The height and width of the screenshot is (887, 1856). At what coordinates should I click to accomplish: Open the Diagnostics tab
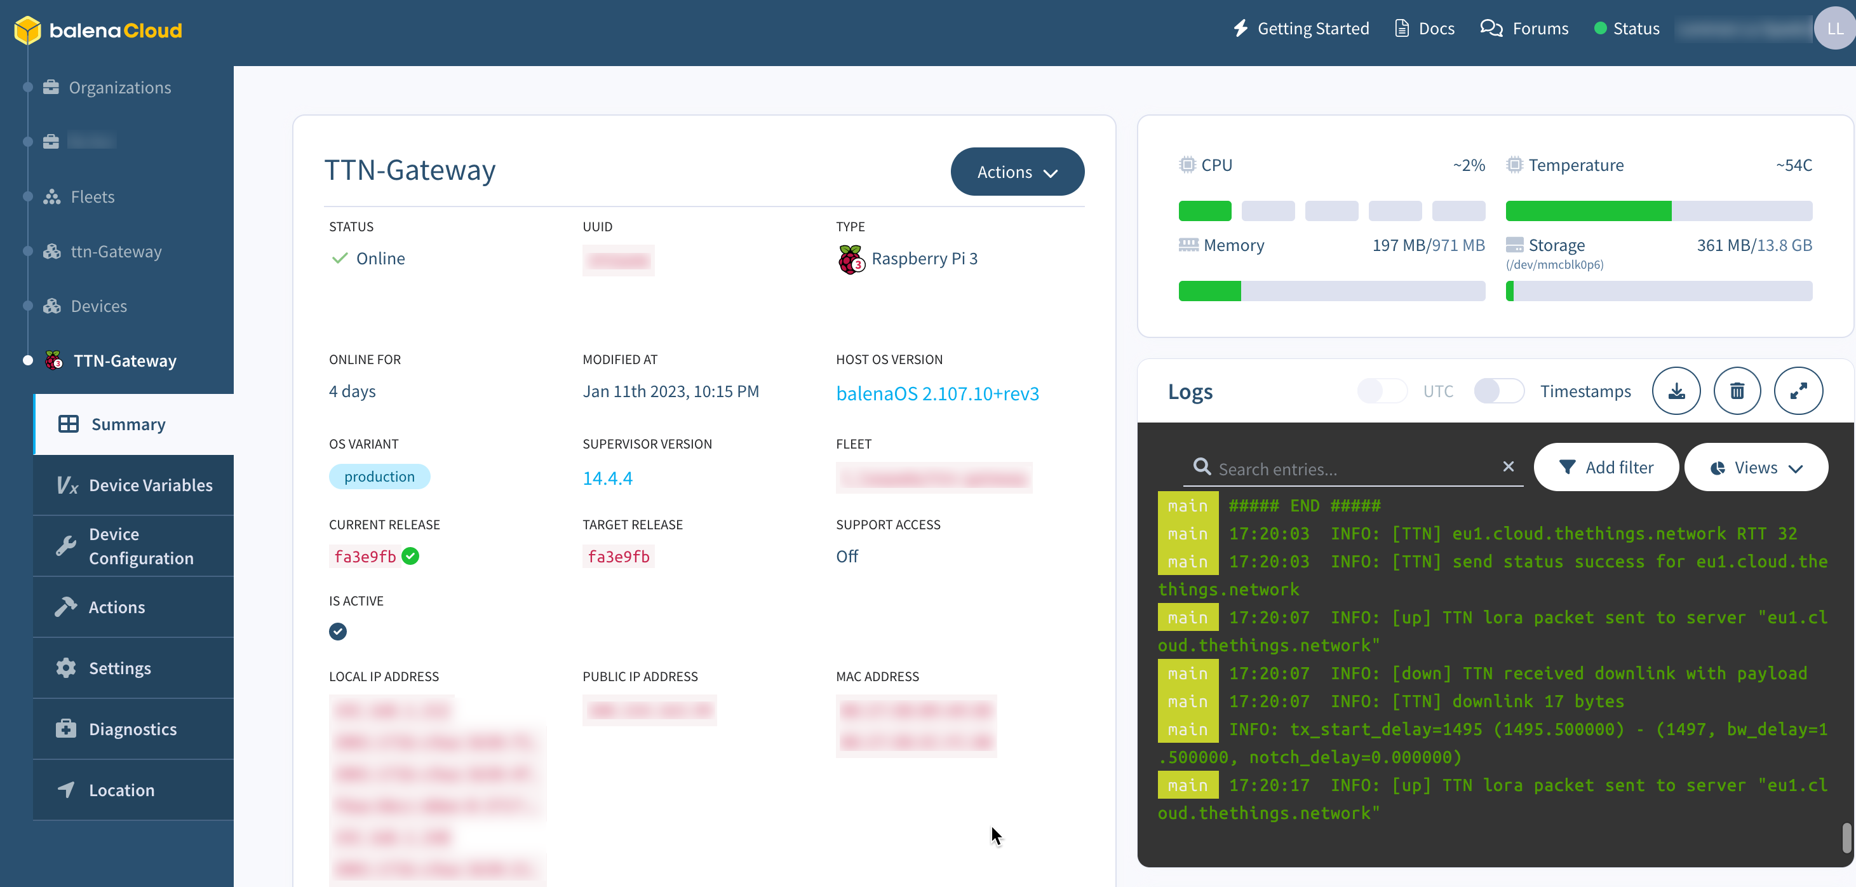tap(134, 729)
